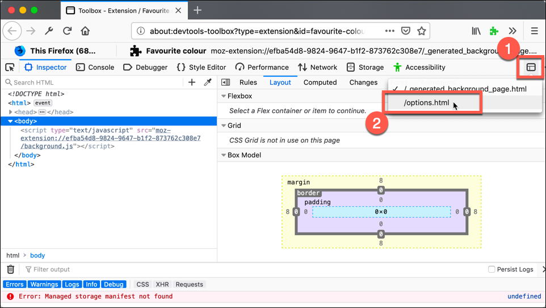Viewport: 546px width, 308px height.
Task: Open page actions three-dot menu
Action: [390, 31]
